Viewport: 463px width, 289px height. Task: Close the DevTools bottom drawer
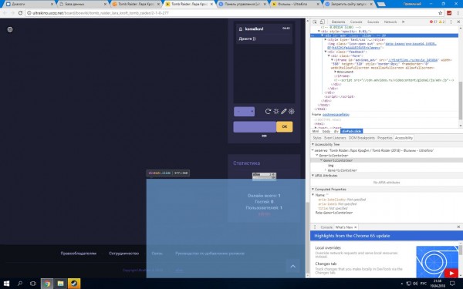click(x=458, y=227)
